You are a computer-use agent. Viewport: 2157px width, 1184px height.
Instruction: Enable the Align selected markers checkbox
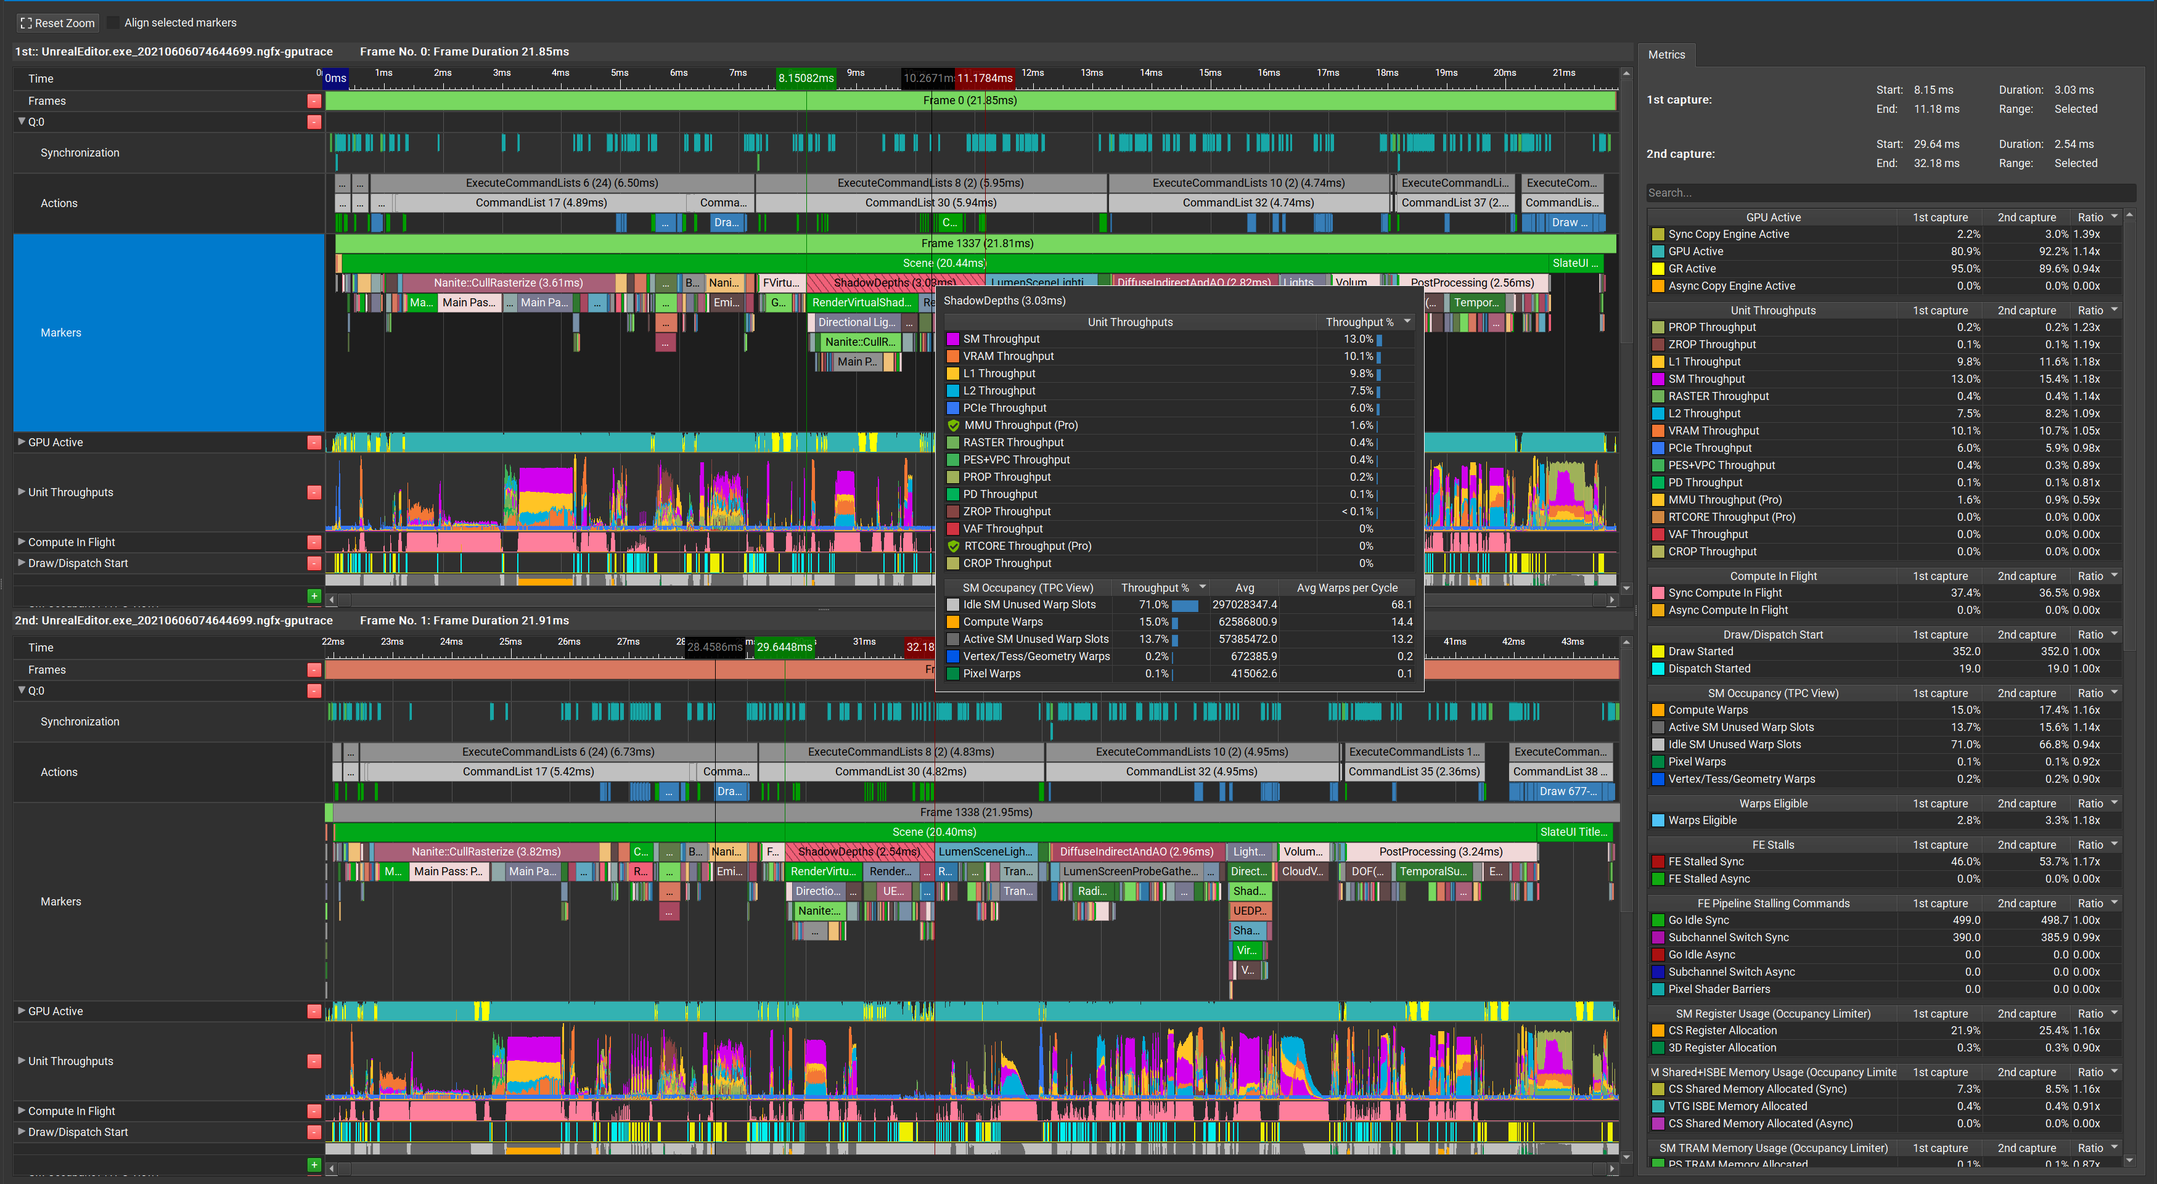(113, 23)
